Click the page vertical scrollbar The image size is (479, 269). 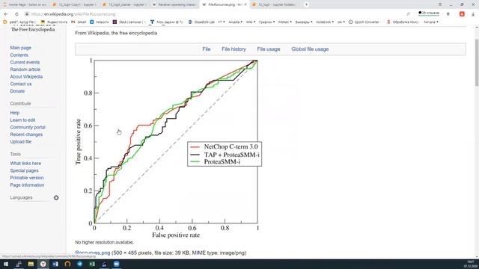click(477, 63)
